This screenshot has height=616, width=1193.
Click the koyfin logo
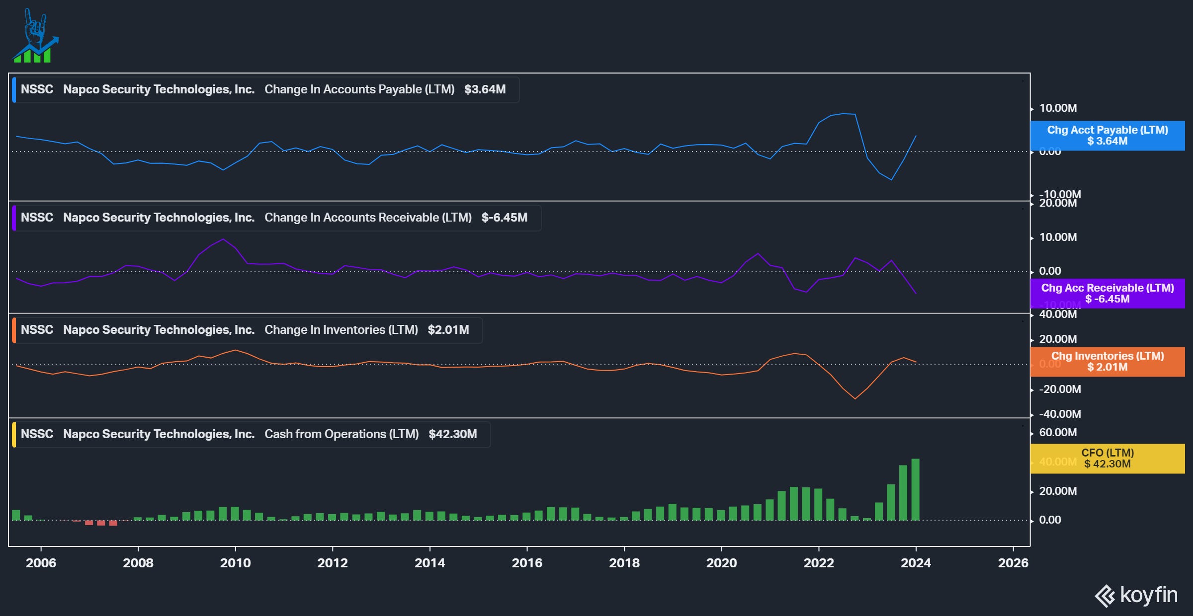[1136, 595]
